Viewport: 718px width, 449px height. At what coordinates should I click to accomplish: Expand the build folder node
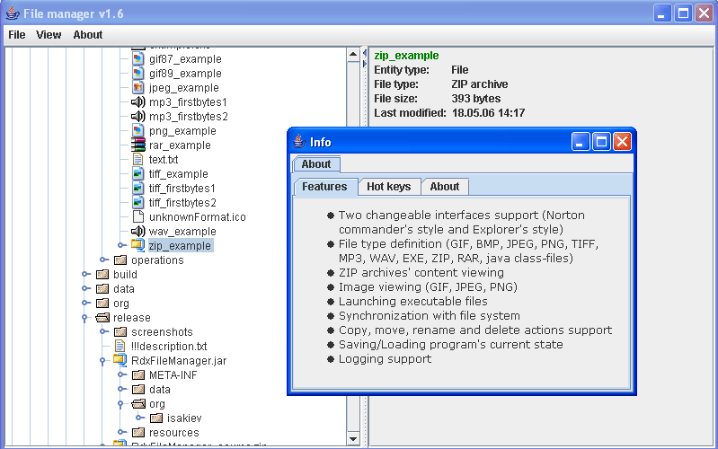85,274
